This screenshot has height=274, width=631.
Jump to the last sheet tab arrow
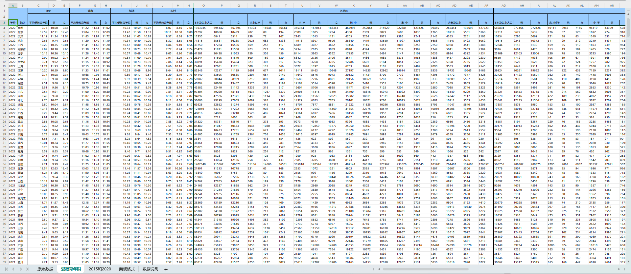(28, 269)
